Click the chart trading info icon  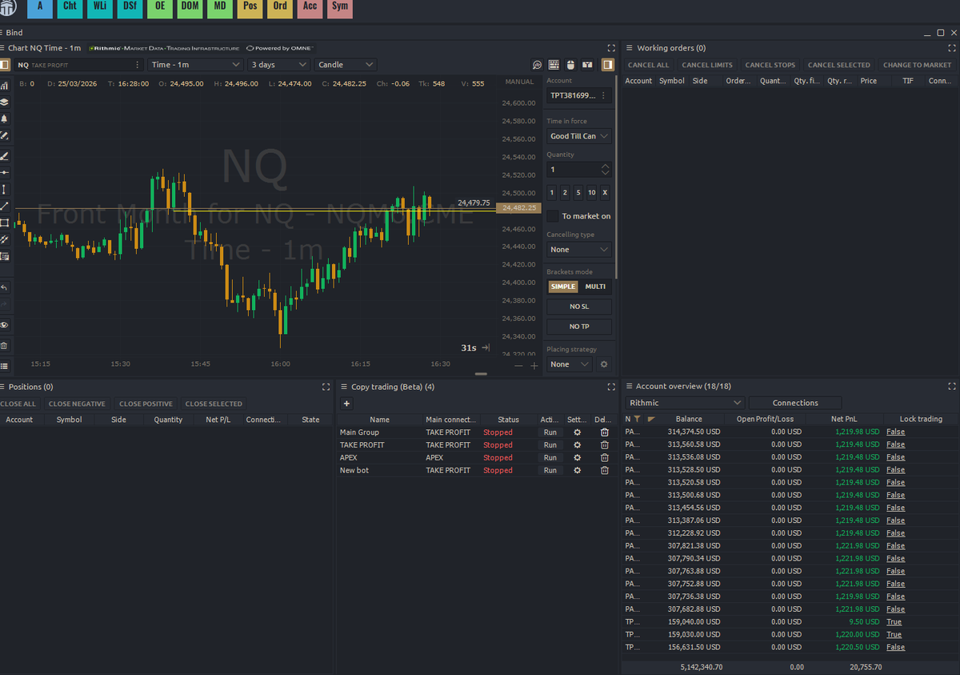(587, 65)
